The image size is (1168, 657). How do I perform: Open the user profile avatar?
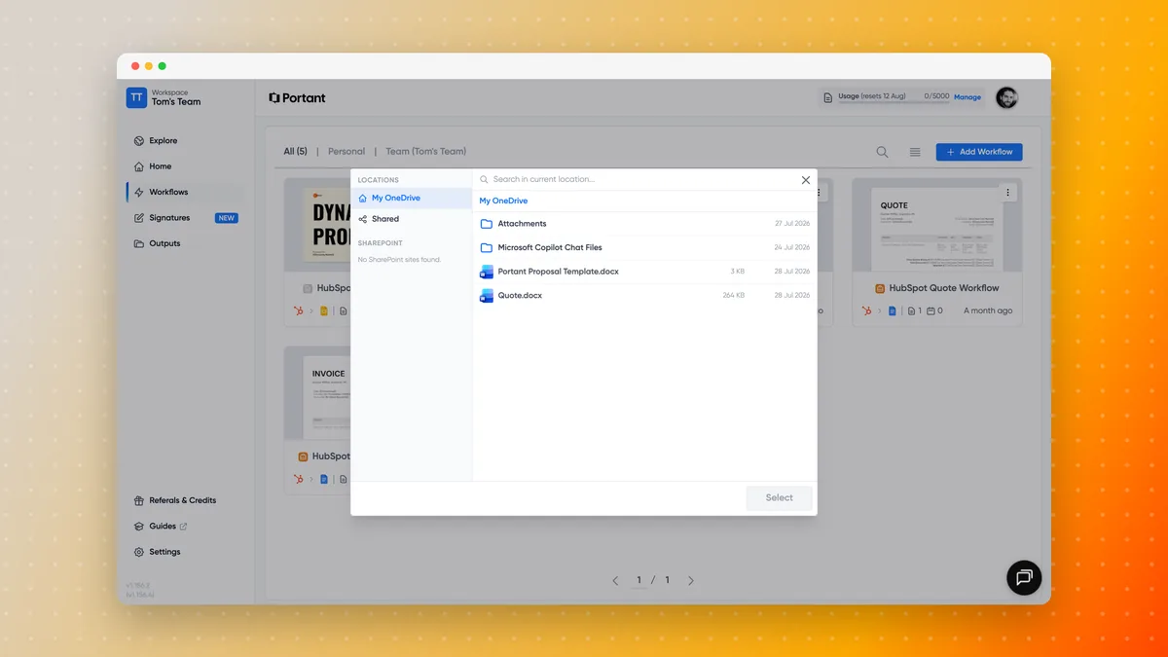coord(1006,97)
